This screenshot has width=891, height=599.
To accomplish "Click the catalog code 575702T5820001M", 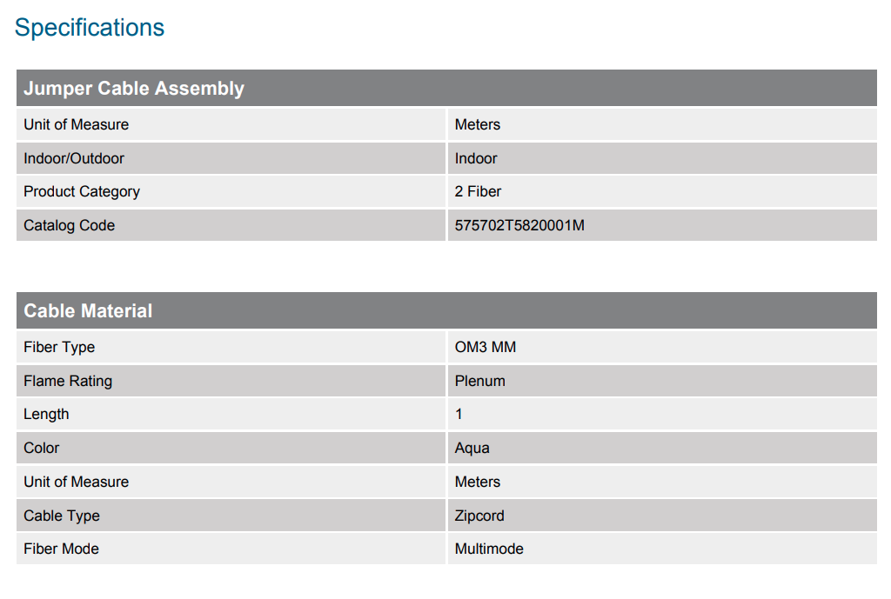I will 519,225.
